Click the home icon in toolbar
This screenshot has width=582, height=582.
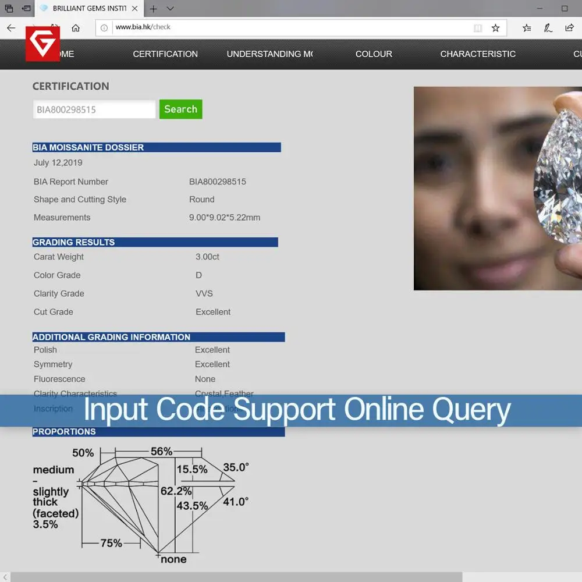(76, 28)
